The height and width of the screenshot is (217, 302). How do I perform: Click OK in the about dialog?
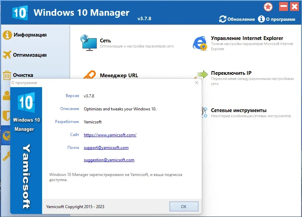[x=184, y=206]
